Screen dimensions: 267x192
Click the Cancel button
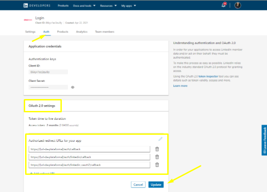point(138,185)
